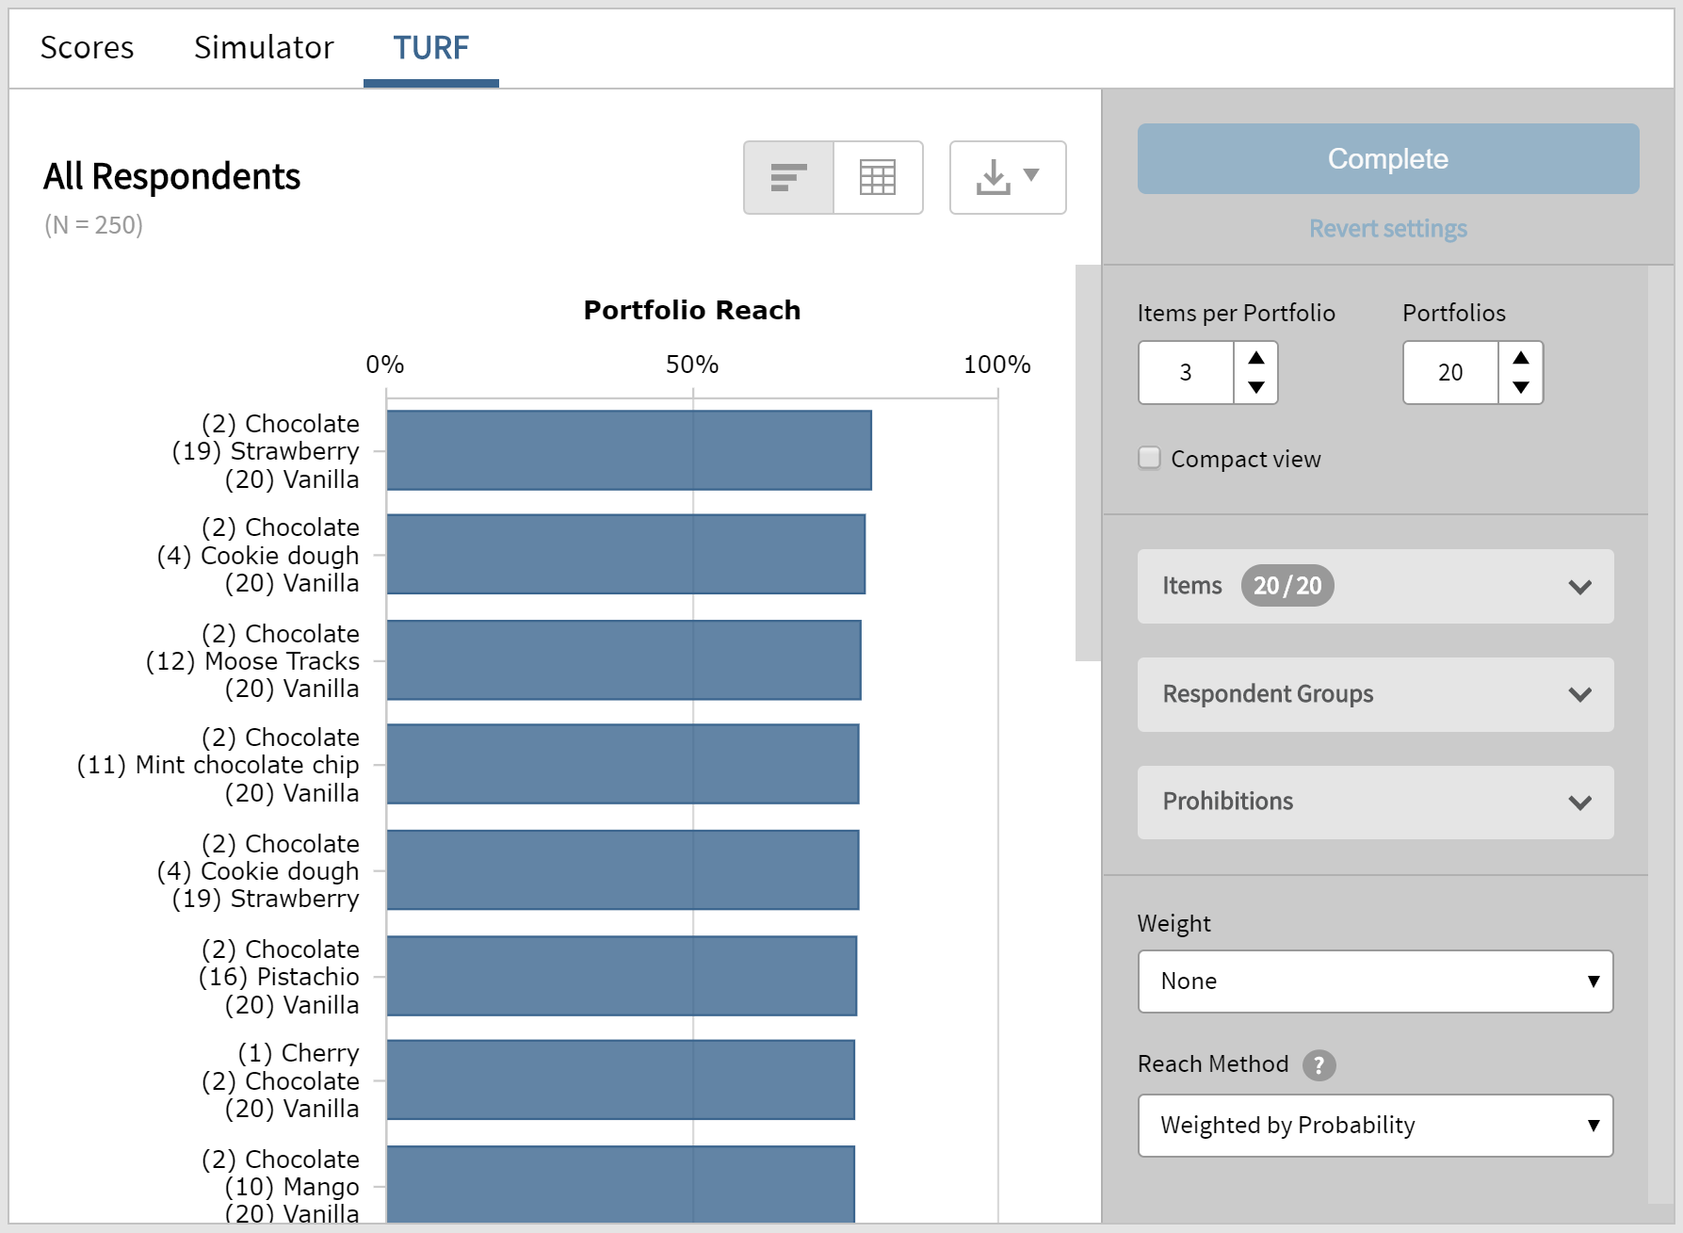Image resolution: width=1683 pixels, height=1233 pixels.
Task: Click Reach Method help question mark
Action: [1319, 1065]
